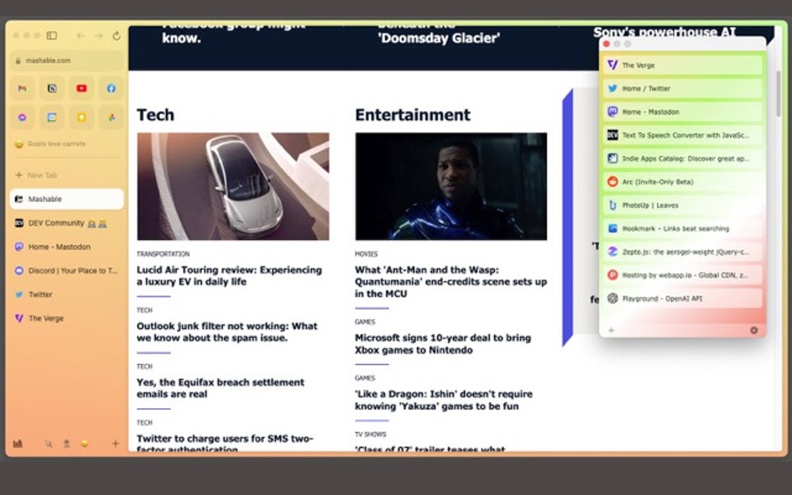This screenshot has height=495, width=792.
Task: Open a New Tab in sidebar
Action: [x=67, y=175]
